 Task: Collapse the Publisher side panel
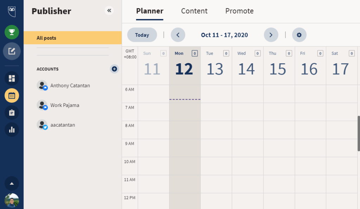109,11
